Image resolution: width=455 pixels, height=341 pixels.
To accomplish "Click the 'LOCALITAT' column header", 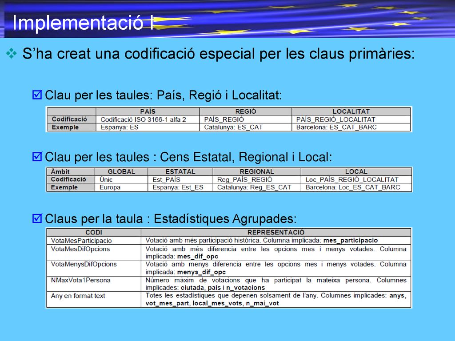I will tap(351, 111).
